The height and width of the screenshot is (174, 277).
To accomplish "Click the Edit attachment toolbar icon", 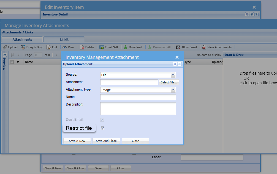I will [49, 47].
